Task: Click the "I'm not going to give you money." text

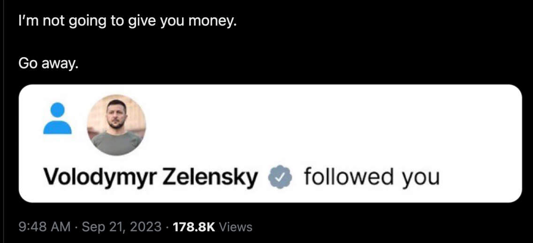Action: pyautogui.click(x=125, y=22)
